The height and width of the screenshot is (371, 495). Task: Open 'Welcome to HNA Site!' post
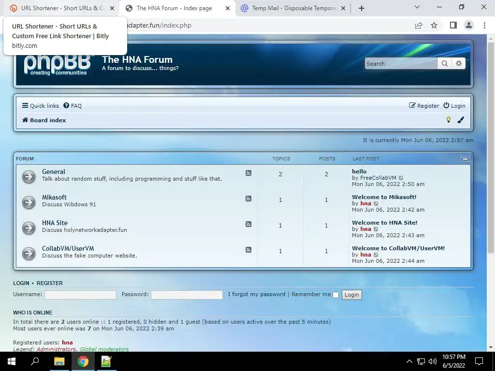point(385,222)
